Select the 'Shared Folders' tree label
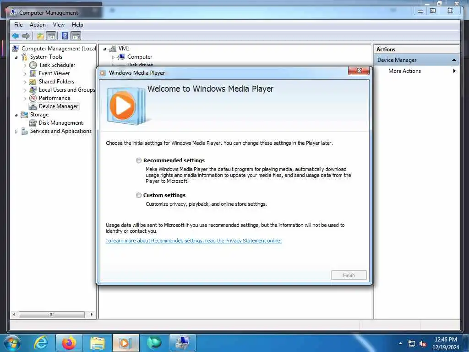 (56, 82)
